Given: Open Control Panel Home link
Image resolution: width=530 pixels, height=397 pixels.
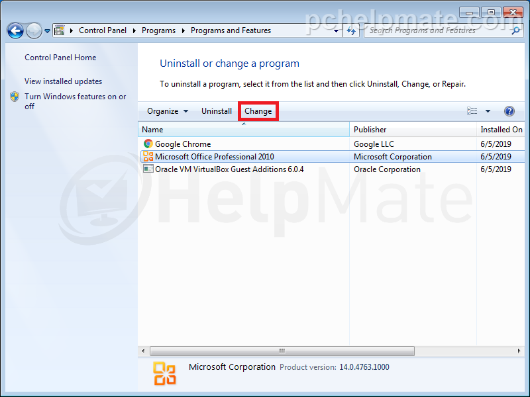Looking at the screenshot, I should pos(60,58).
